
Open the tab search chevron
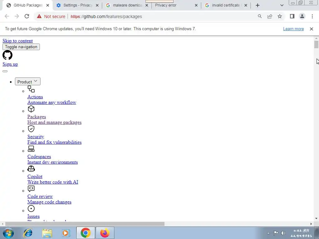(282, 5)
